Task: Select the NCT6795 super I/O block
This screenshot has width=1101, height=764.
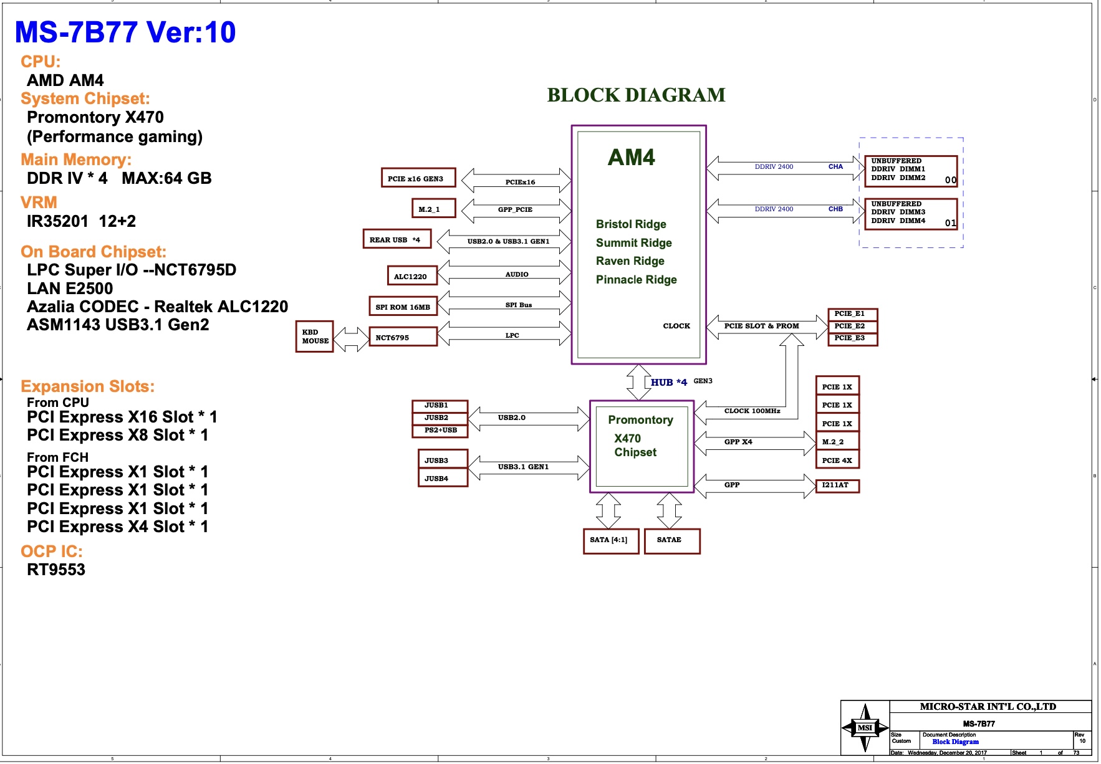Action: [403, 337]
